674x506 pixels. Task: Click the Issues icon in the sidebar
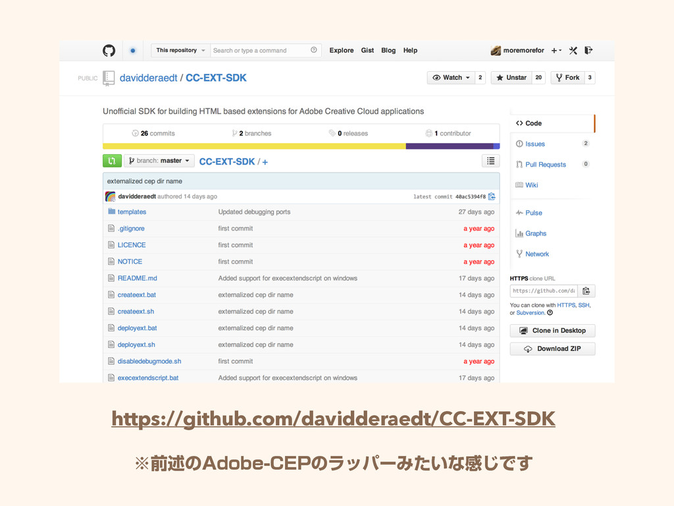pyautogui.click(x=519, y=144)
